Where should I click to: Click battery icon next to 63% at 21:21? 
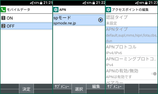41,3
